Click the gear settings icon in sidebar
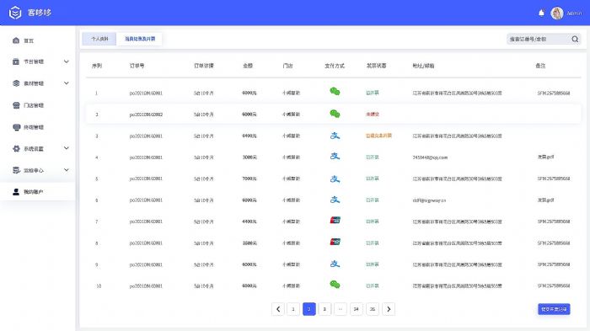Screen dimensions: 590x331 pos(16,148)
